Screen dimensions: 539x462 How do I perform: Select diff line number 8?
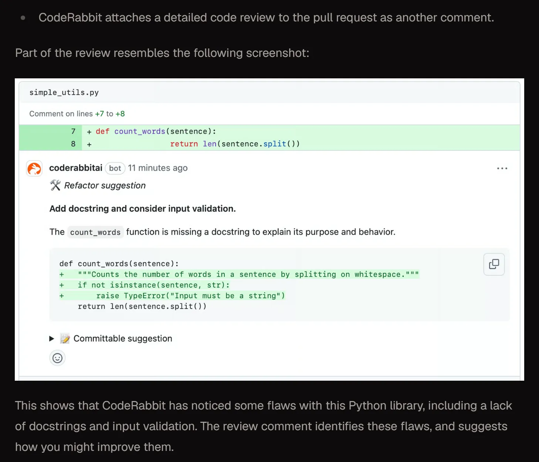point(73,144)
